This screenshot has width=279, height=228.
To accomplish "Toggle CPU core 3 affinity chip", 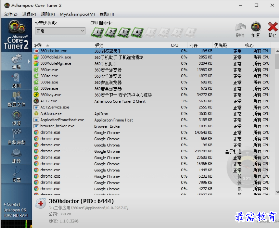I will tap(123, 33).
